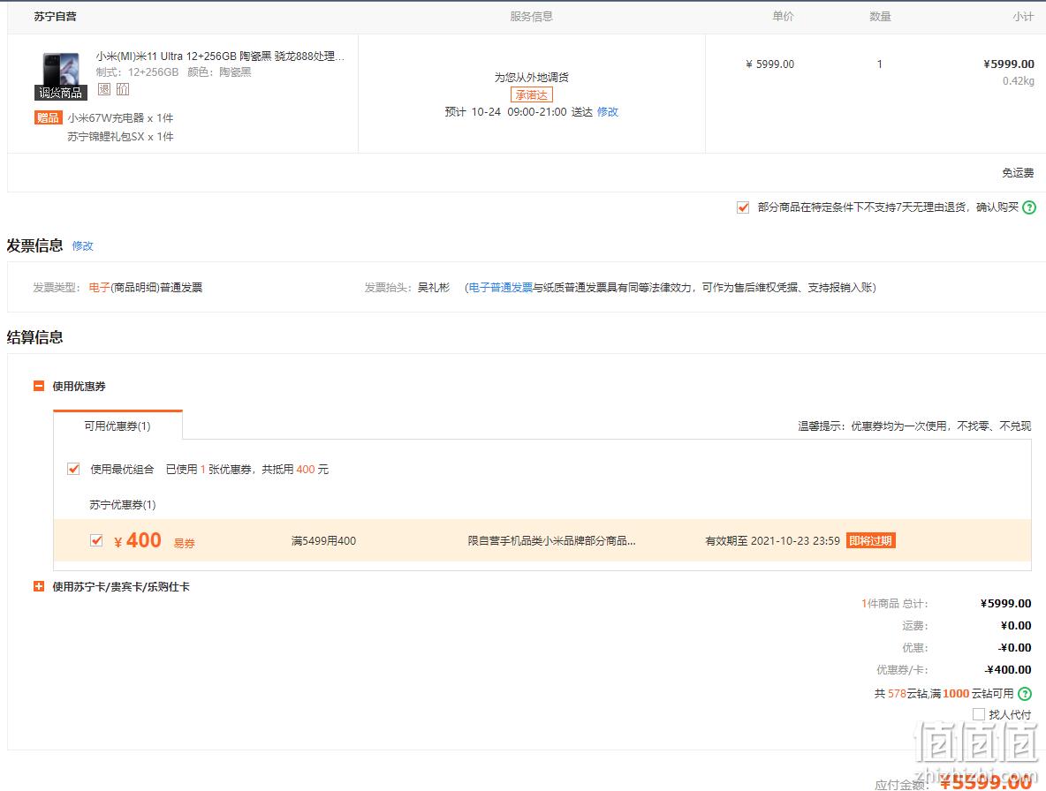Click the 调货商品 label on the product image
The height and width of the screenshot is (791, 1046).
[61, 93]
